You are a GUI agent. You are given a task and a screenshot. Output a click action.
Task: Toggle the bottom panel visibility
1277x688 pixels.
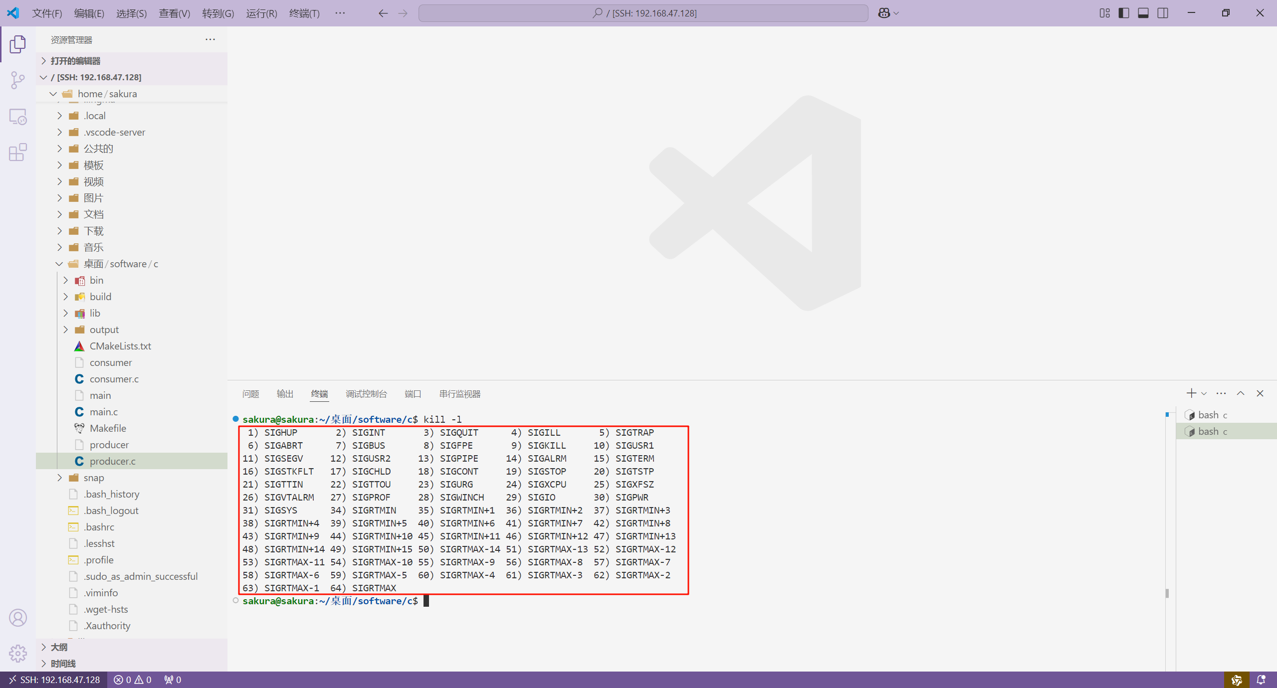coord(1143,13)
